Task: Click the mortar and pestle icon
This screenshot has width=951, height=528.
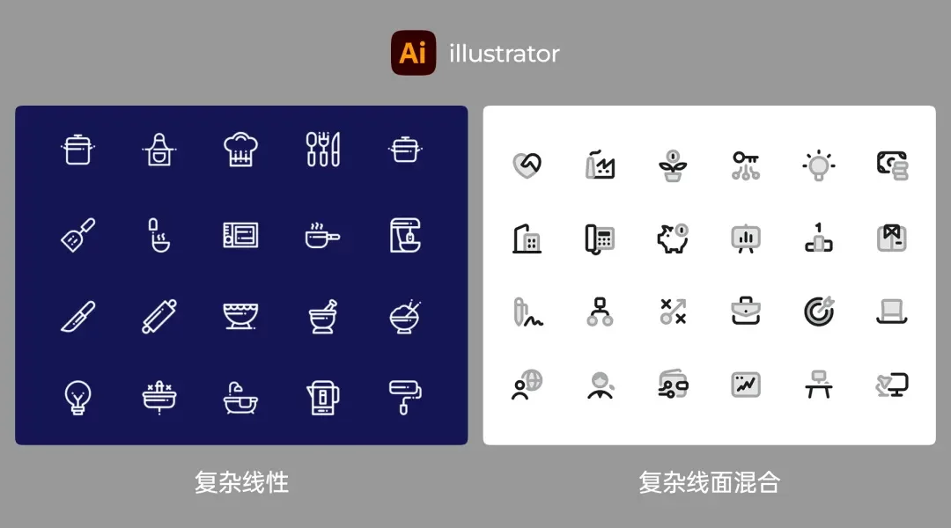Action: click(x=322, y=317)
